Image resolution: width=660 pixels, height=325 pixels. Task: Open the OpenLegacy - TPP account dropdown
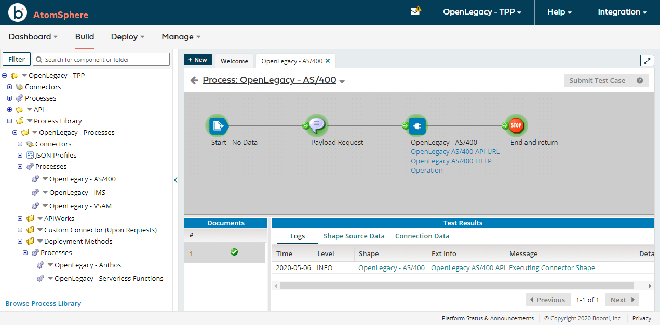[481, 12]
